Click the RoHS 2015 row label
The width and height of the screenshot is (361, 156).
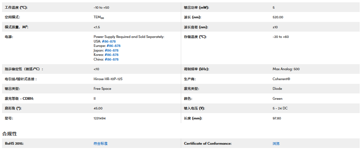pyautogui.click(x=14, y=144)
